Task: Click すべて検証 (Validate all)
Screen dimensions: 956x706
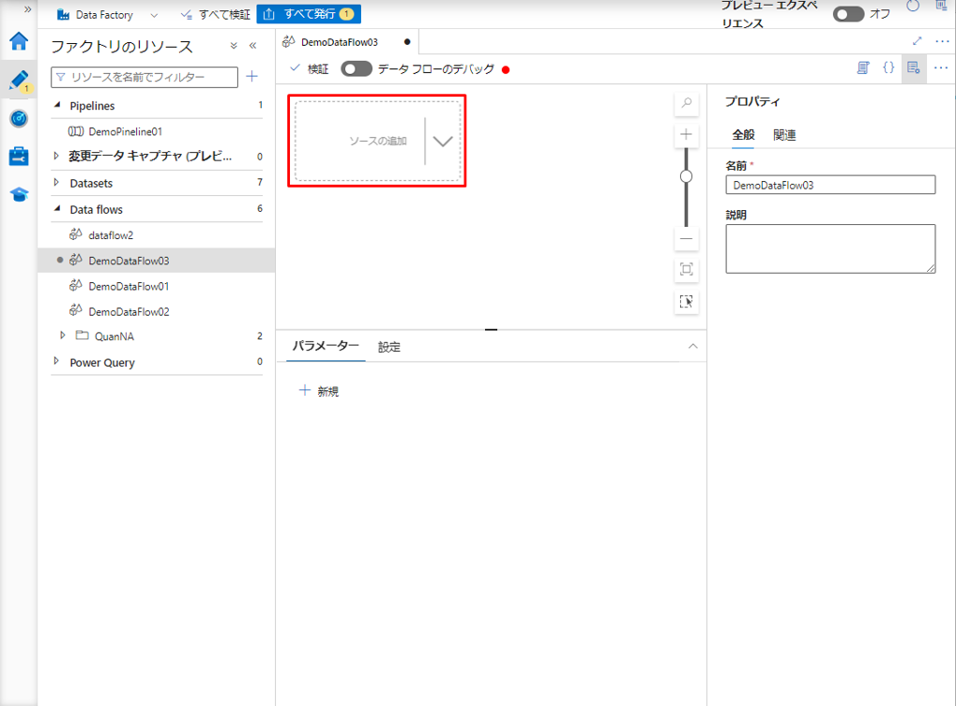Action: click(x=216, y=15)
